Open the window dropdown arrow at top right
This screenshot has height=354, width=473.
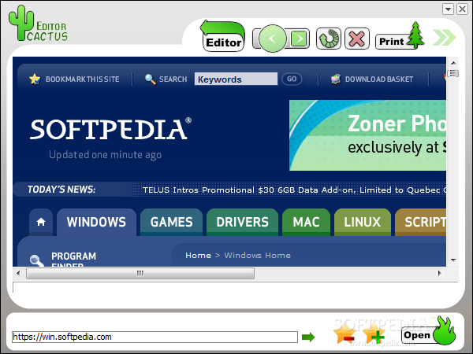449,9
